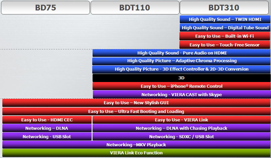Click the black 3D bar
Image resolution: width=271 pixels, height=158 pixels.
point(181,78)
